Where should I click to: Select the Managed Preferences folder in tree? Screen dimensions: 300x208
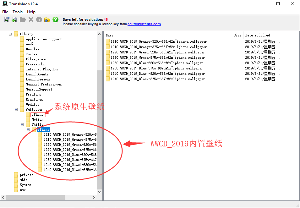44,85
